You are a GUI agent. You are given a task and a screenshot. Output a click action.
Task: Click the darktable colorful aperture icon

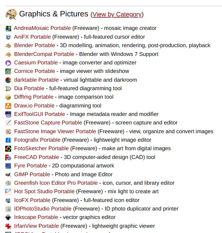click(x=8, y=80)
